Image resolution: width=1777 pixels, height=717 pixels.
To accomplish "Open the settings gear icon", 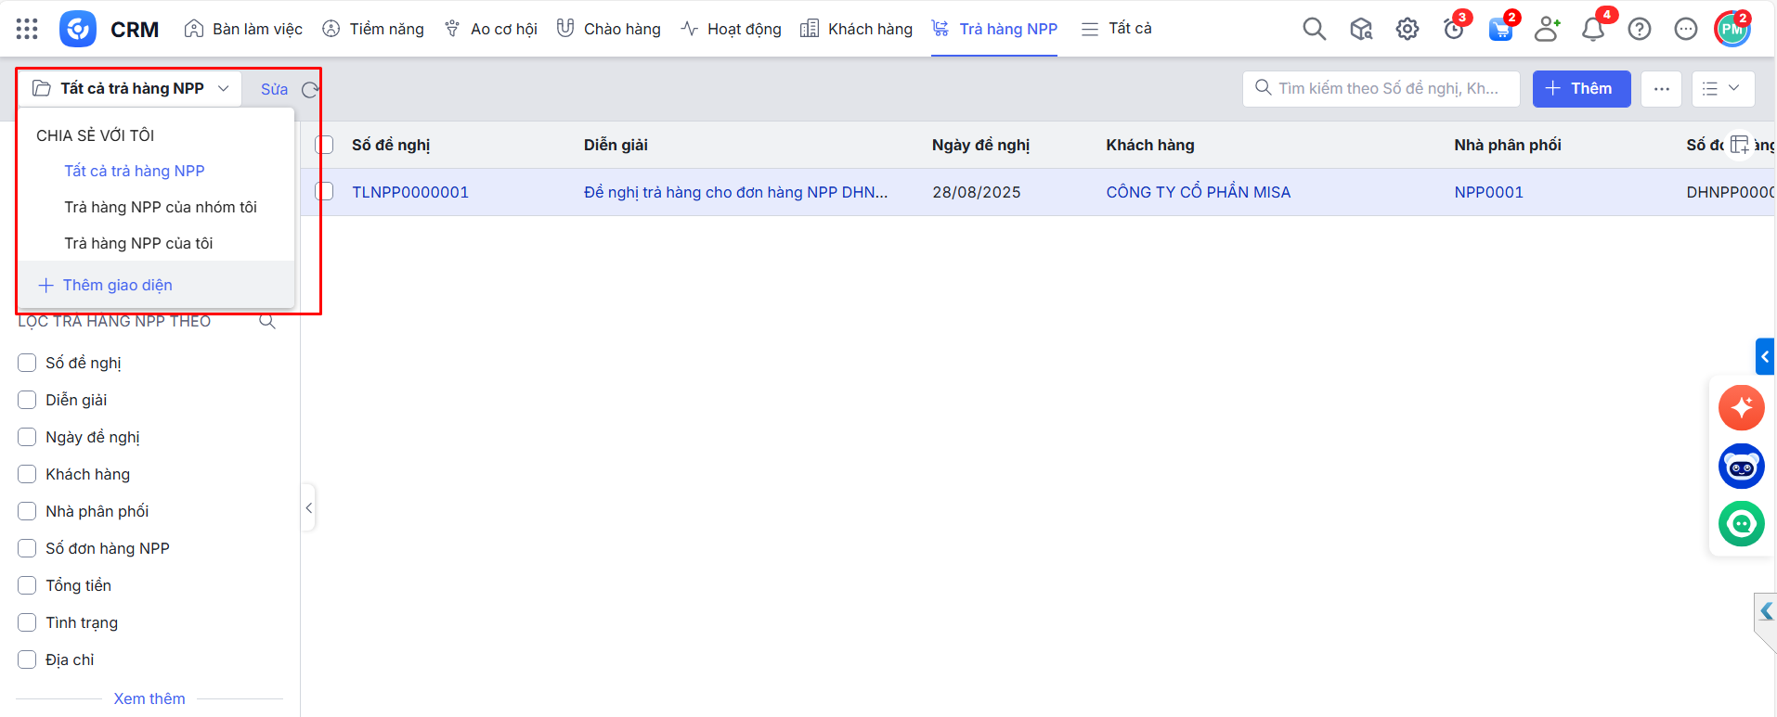I will pyautogui.click(x=1407, y=29).
